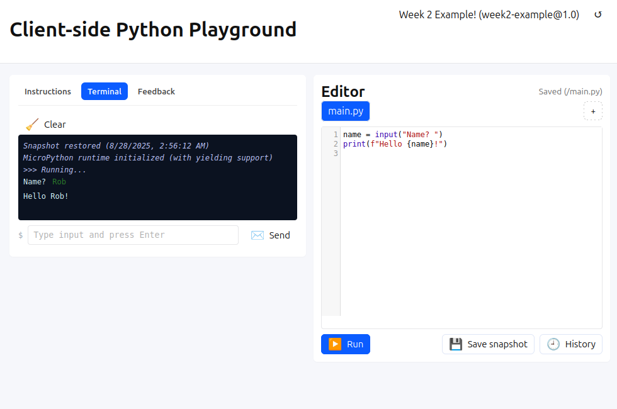Click the Clear label
The height and width of the screenshot is (409, 617).
coord(55,125)
